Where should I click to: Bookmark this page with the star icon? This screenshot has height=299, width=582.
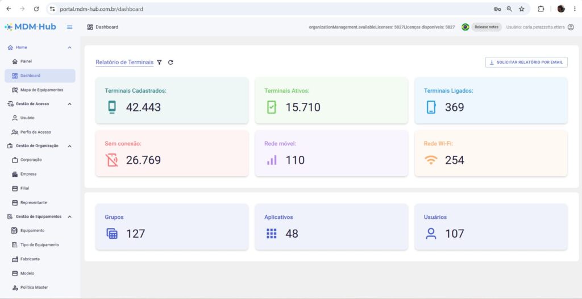522,9
